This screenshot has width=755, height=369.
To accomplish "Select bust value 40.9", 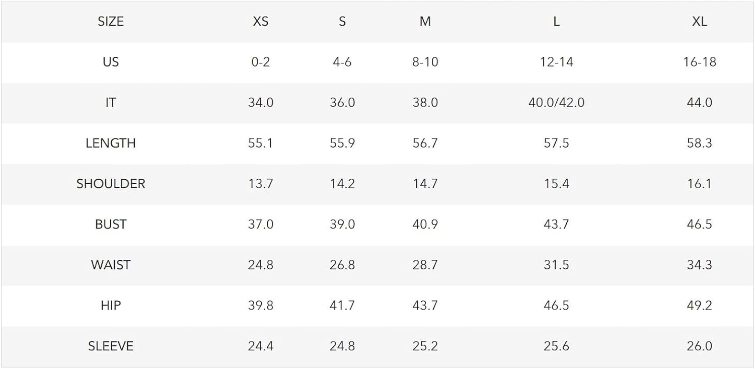I will (x=425, y=224).
